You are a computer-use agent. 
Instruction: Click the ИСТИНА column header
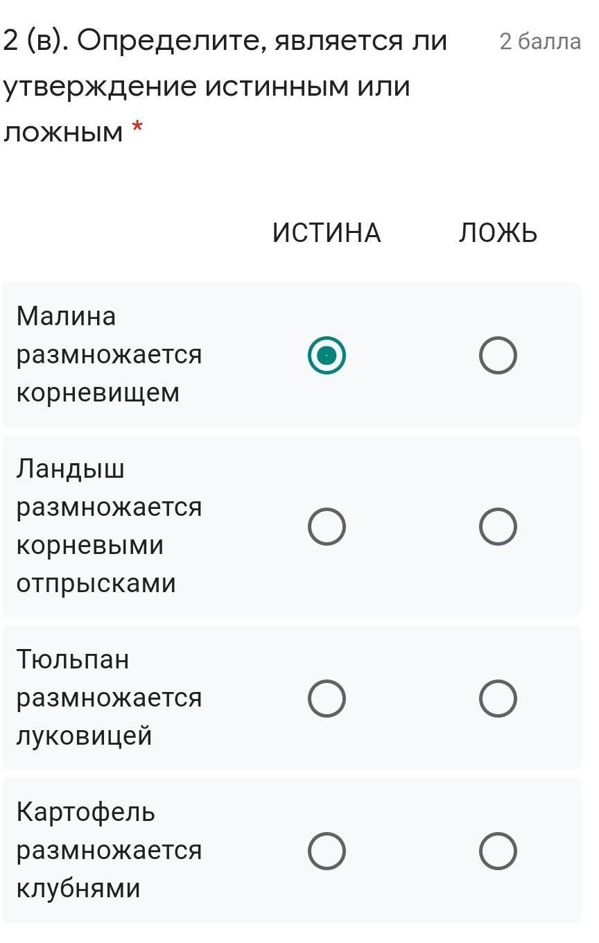tap(327, 234)
